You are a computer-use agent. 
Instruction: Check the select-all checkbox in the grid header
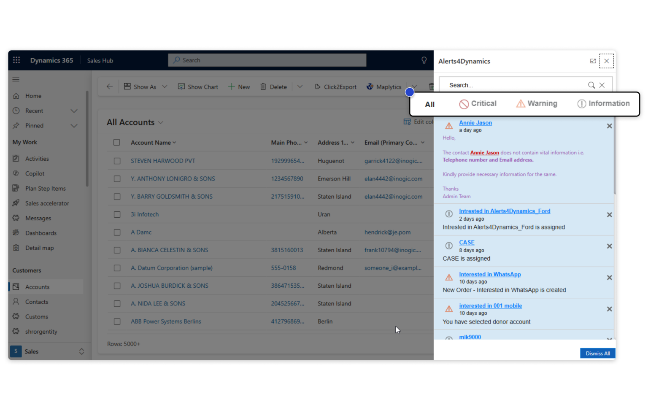coord(117,142)
